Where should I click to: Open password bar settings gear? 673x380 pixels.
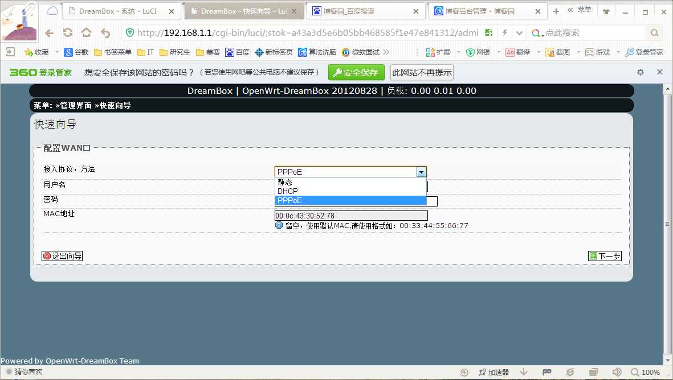click(640, 72)
